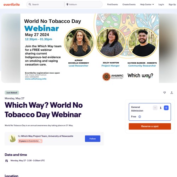Click the organizer's hand avatar
Screen dimensions: 177x177
click(12, 138)
